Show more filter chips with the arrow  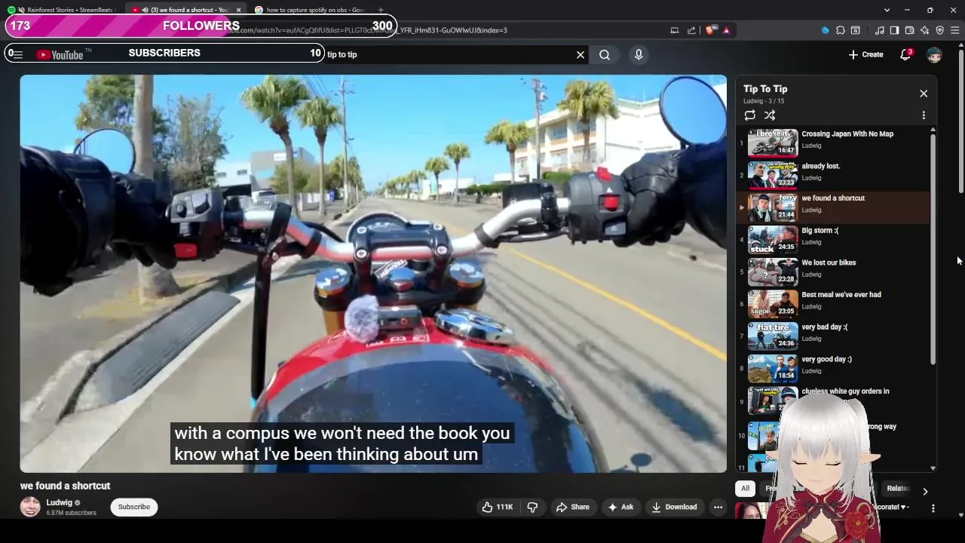point(925,491)
